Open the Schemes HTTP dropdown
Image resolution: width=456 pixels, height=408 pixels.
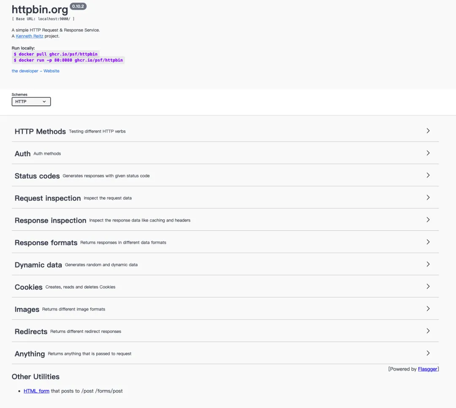click(x=31, y=102)
